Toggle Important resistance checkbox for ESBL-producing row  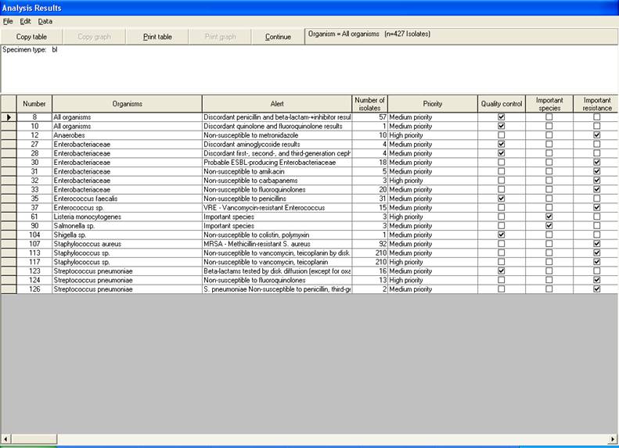(x=597, y=163)
